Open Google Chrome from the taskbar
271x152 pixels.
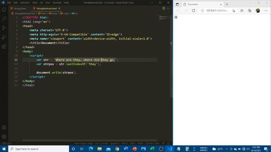(x=117, y=149)
